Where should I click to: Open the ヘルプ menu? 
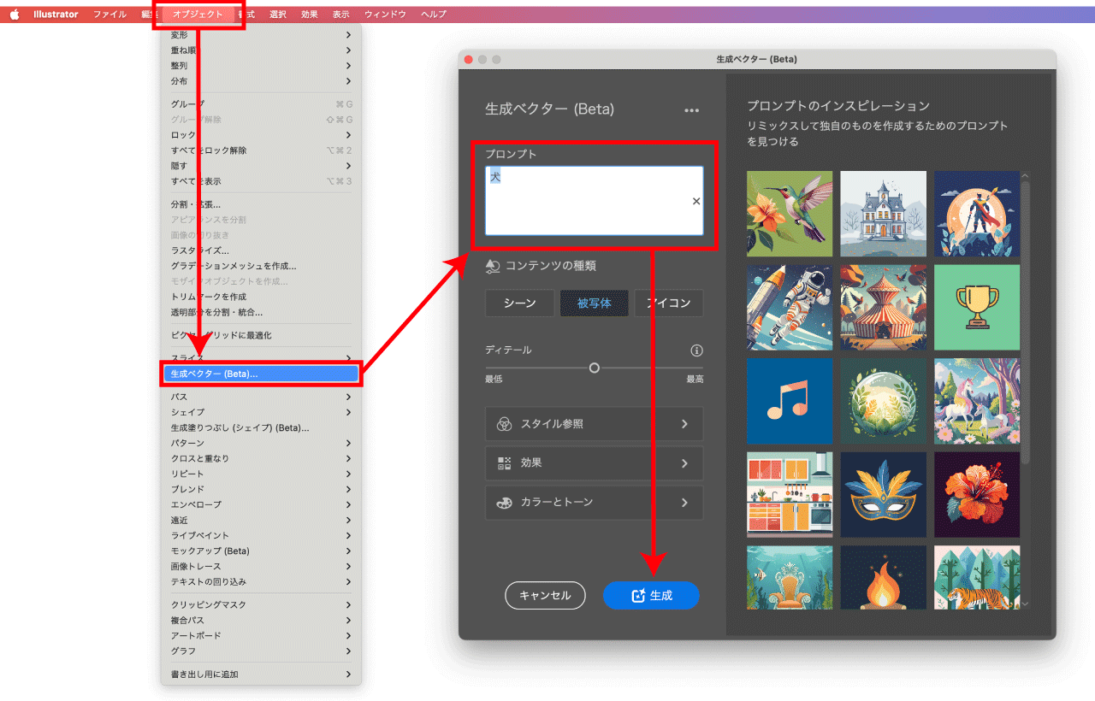tap(434, 15)
